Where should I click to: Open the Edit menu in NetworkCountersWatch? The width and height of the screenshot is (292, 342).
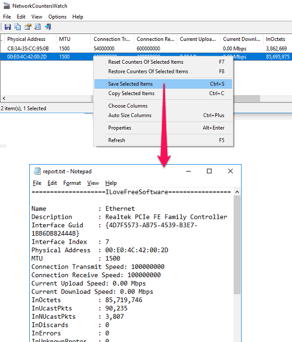[21, 17]
